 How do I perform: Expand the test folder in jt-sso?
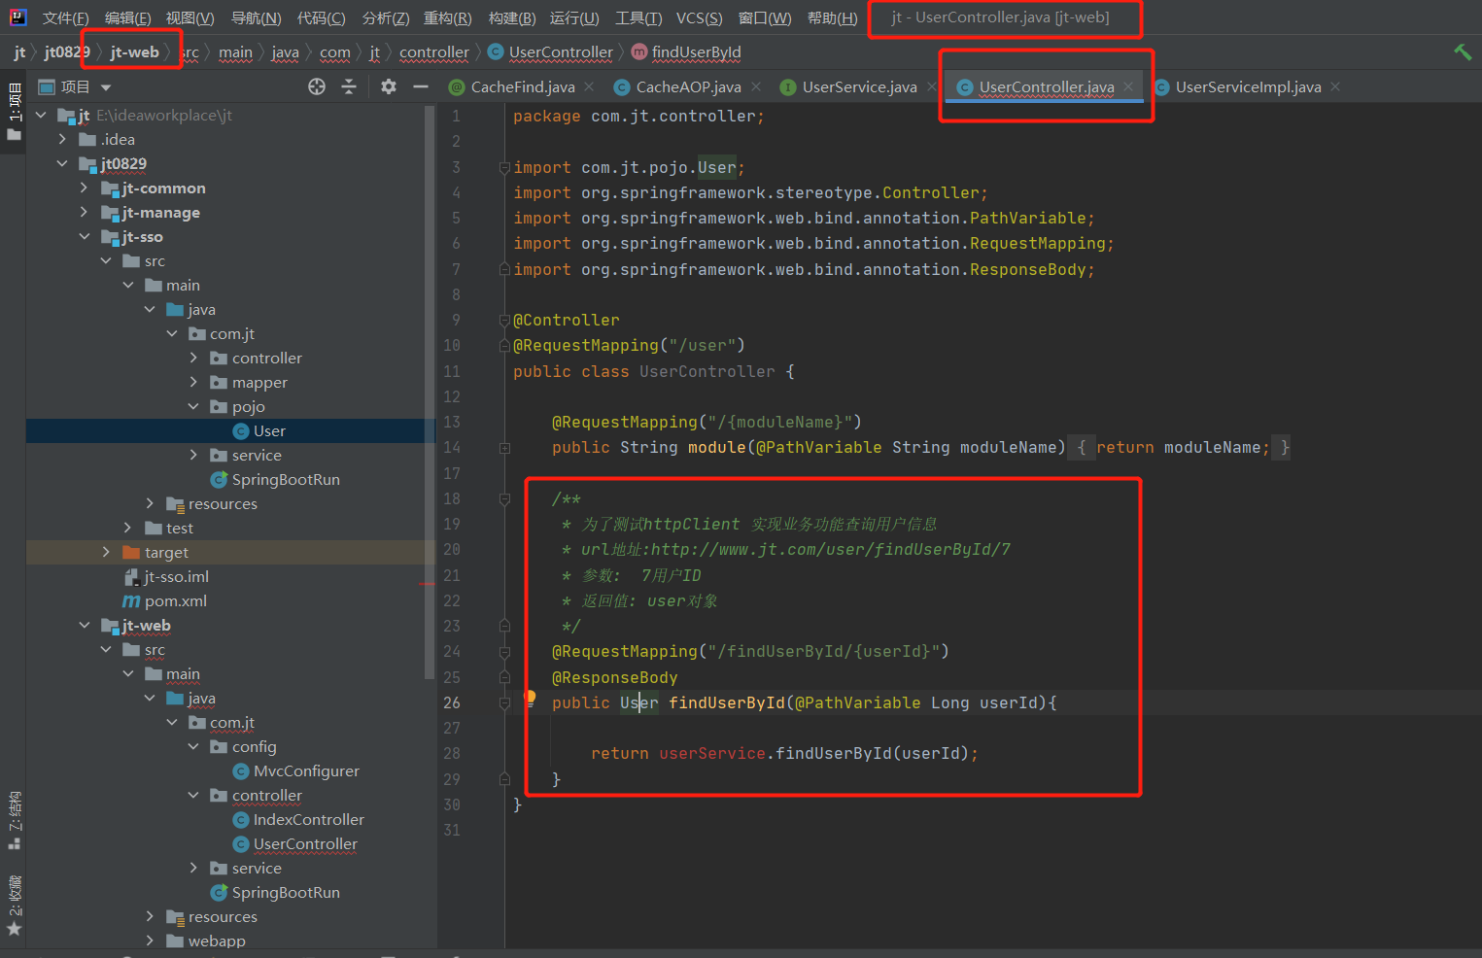point(128,528)
